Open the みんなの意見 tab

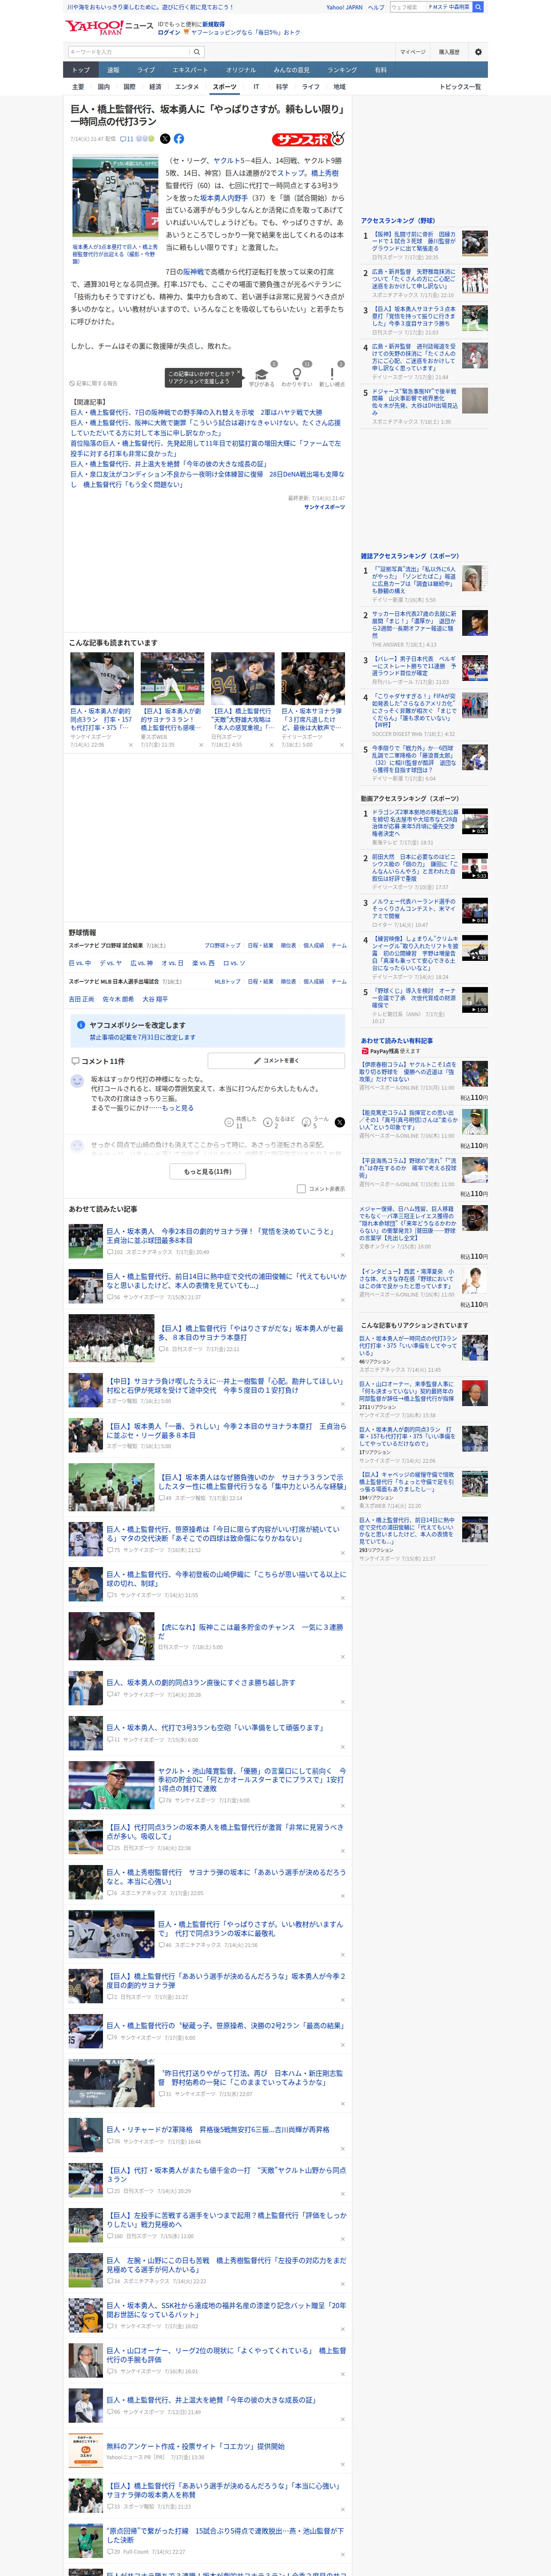(291, 70)
